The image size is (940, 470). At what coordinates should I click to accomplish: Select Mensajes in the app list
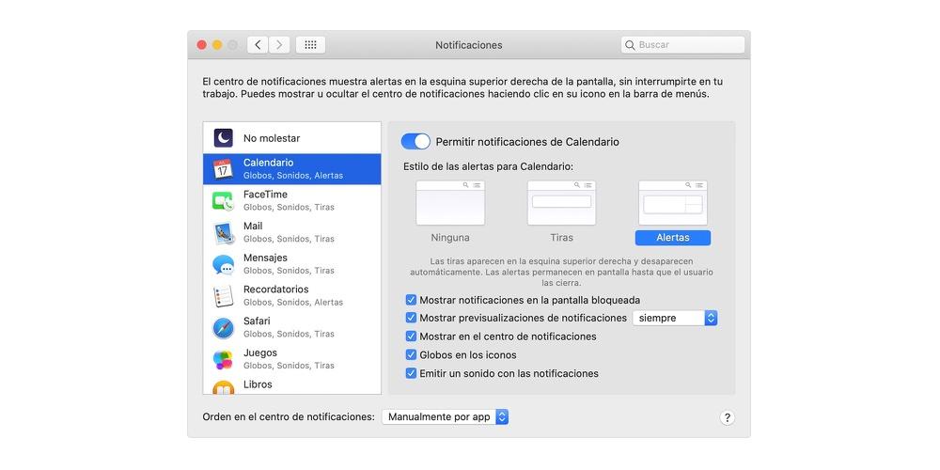coord(292,264)
